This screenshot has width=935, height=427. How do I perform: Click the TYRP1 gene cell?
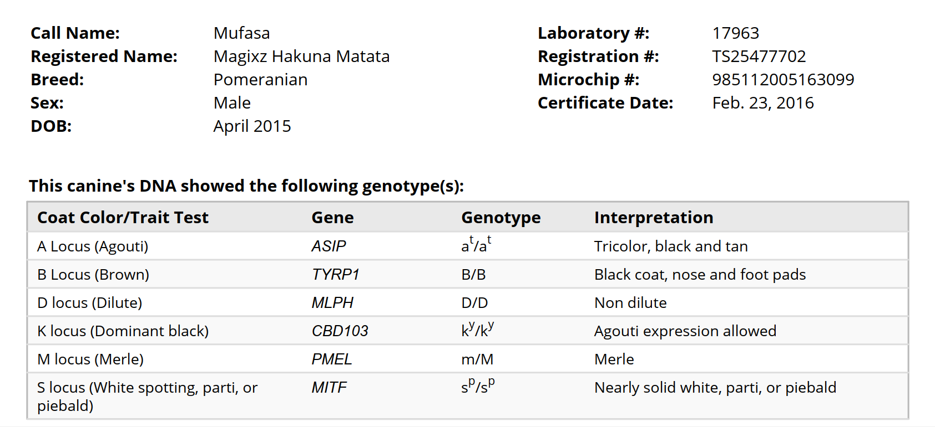coord(335,275)
